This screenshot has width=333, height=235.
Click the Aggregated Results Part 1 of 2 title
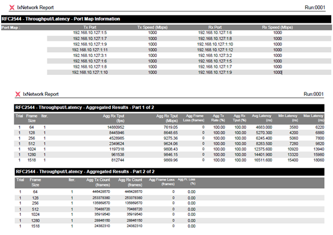point(84,107)
